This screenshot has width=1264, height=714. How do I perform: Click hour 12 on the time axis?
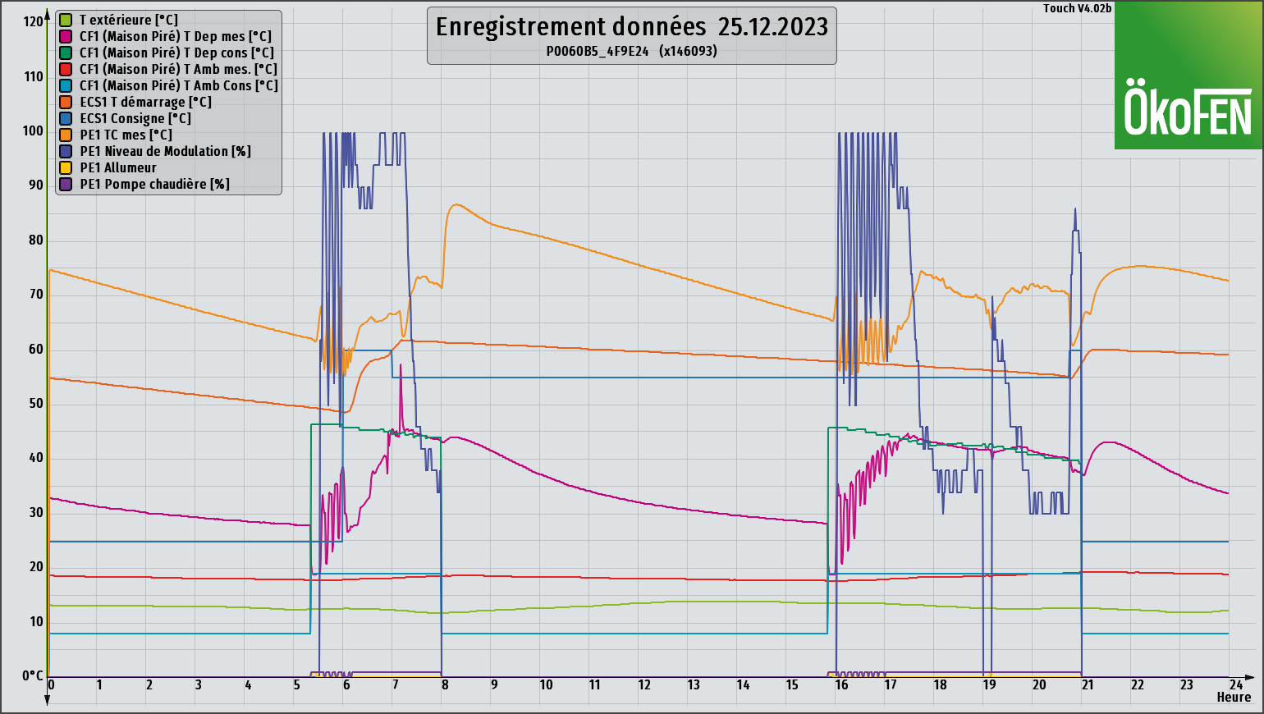click(x=644, y=684)
